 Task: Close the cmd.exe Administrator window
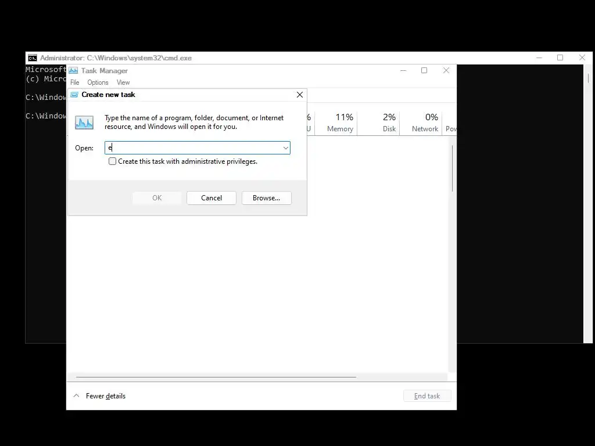(582, 57)
